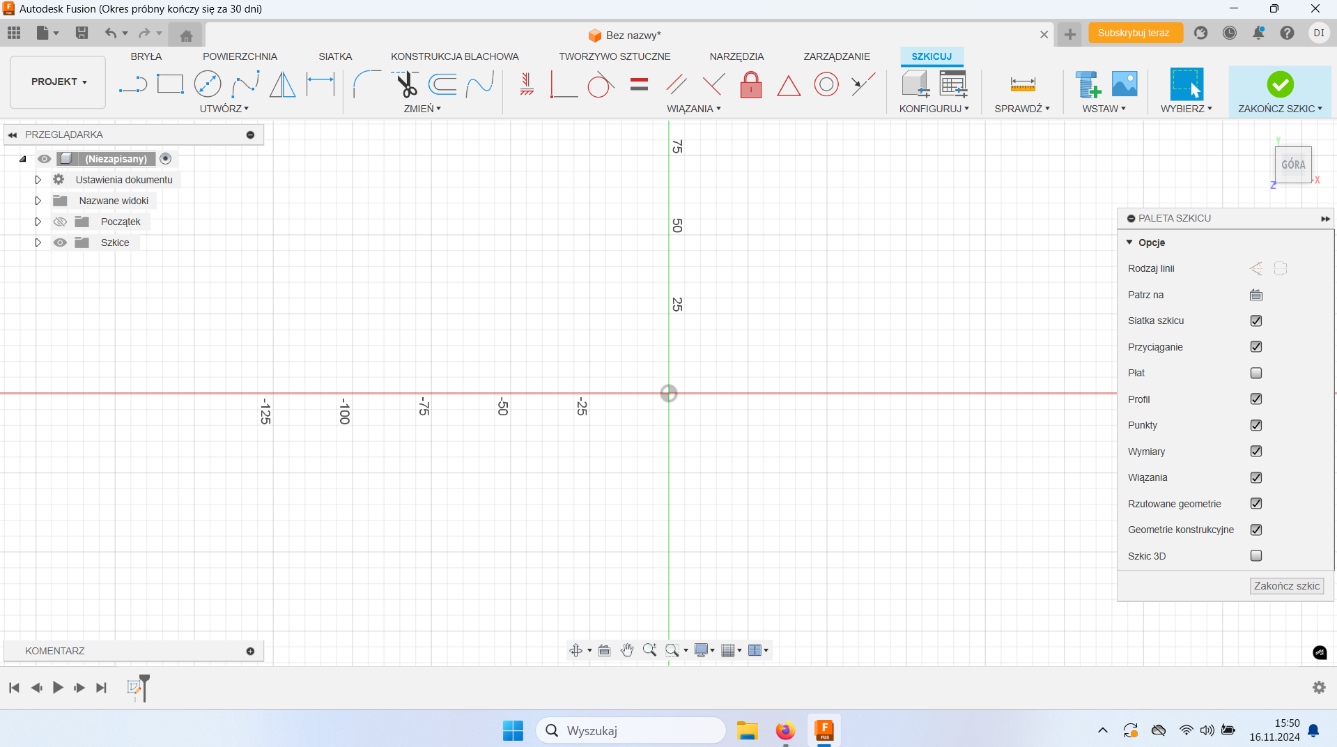Open the ZMIEŃ dropdown menu

(422, 109)
